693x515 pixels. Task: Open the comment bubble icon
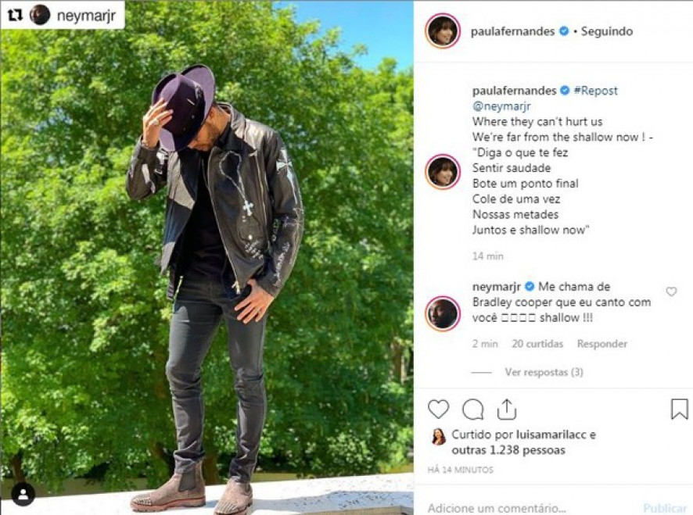[x=473, y=409]
